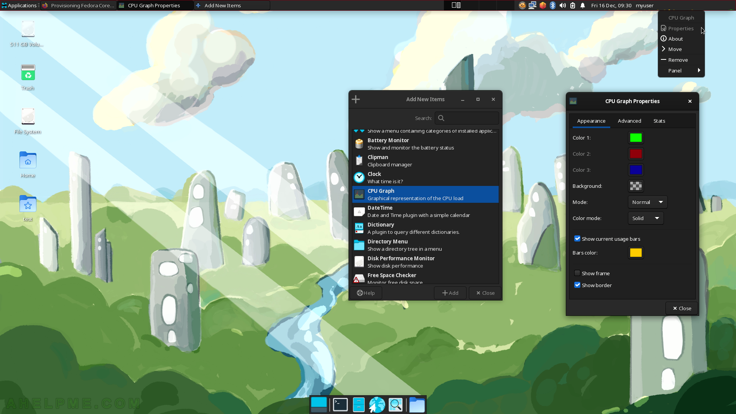Open the orange update notifier tray icon
The height and width of the screenshot is (414, 736).
pos(522,5)
